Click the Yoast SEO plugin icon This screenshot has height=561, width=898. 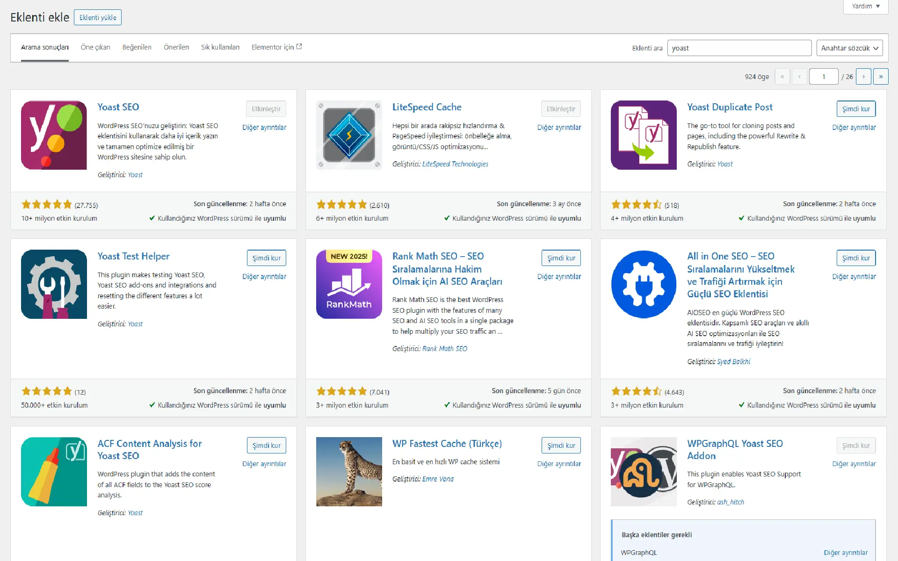[53, 135]
